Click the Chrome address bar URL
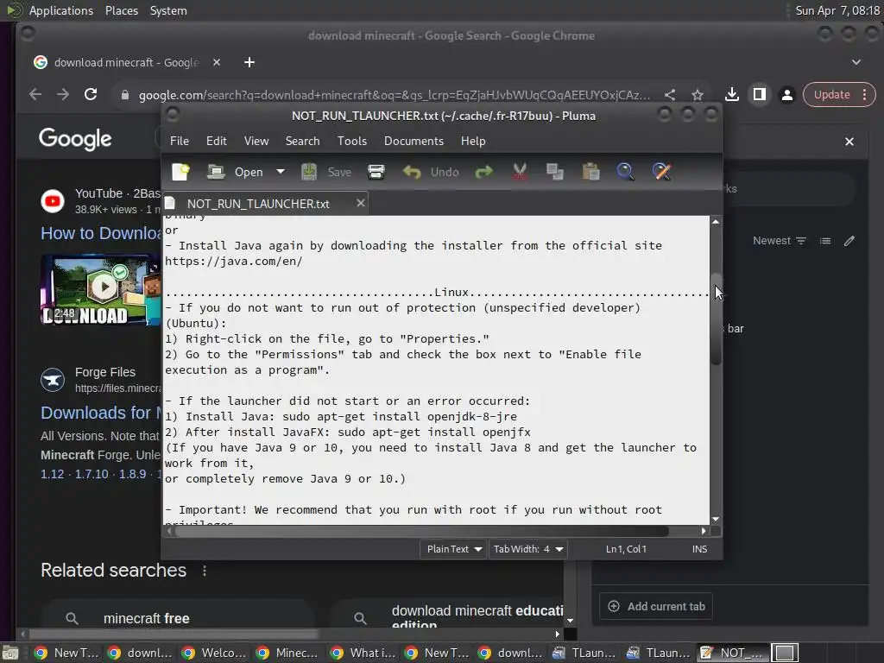The height and width of the screenshot is (663, 884). 394,95
